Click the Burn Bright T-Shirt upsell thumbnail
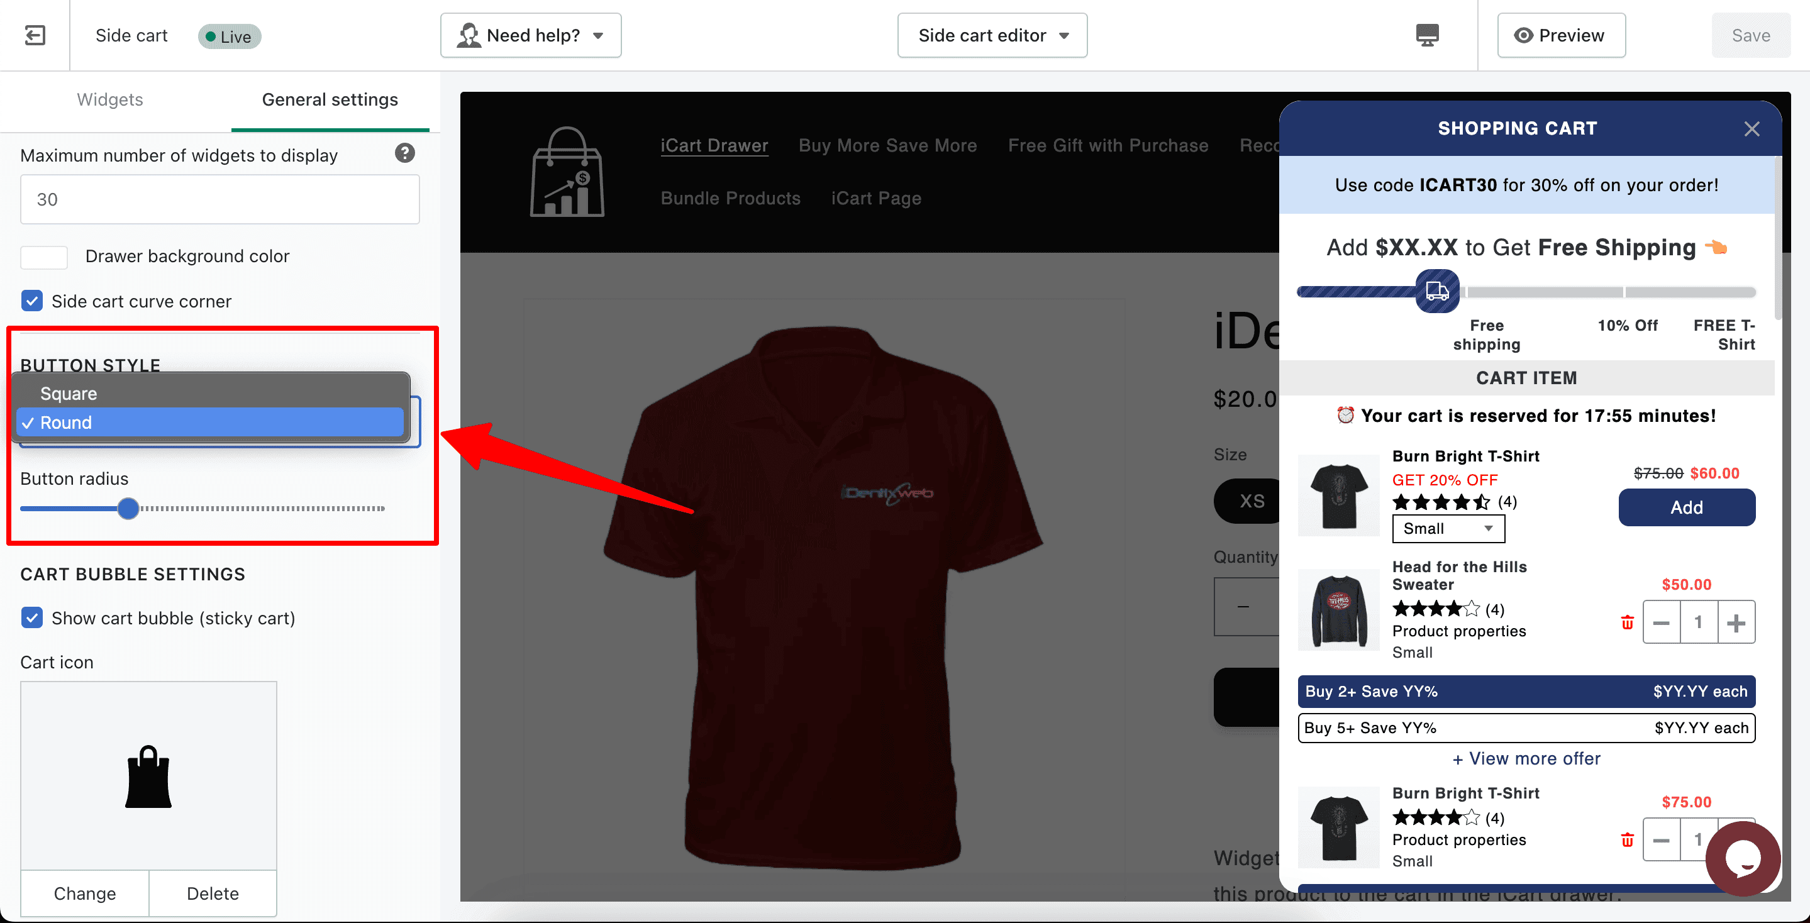Image resolution: width=1810 pixels, height=923 pixels. click(x=1338, y=496)
